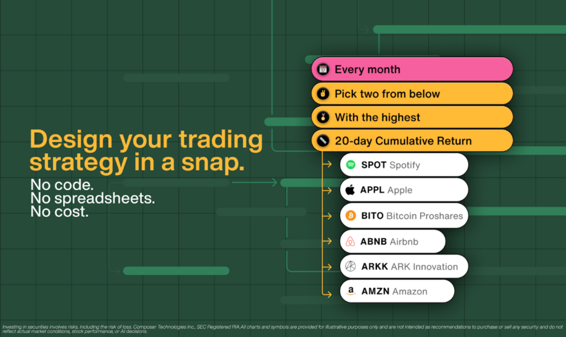
Task: Select the BITO Bitcoin Proshares row
Action: pos(404,216)
